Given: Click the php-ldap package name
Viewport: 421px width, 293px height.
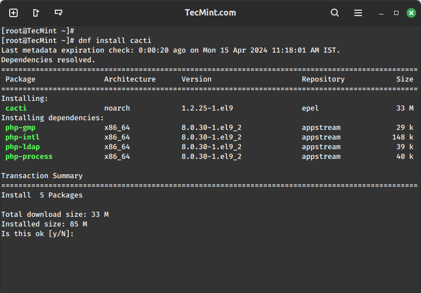Looking at the screenshot, I should (x=23, y=147).
